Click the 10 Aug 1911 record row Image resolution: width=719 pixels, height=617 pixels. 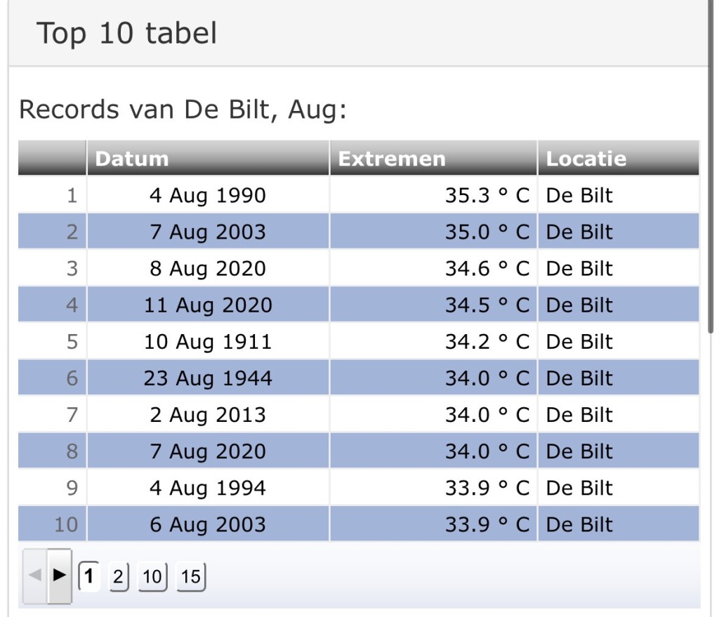[359, 342]
